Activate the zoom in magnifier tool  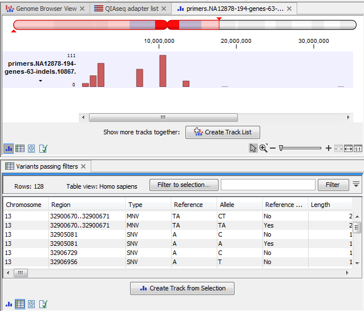[x=263, y=149]
